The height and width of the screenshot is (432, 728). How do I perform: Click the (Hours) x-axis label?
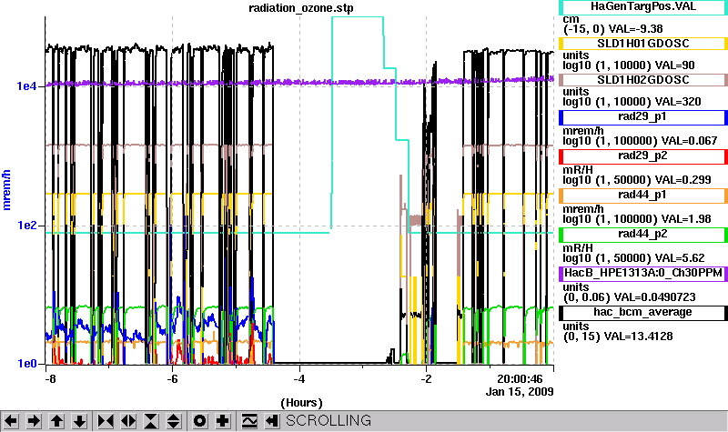(302, 403)
